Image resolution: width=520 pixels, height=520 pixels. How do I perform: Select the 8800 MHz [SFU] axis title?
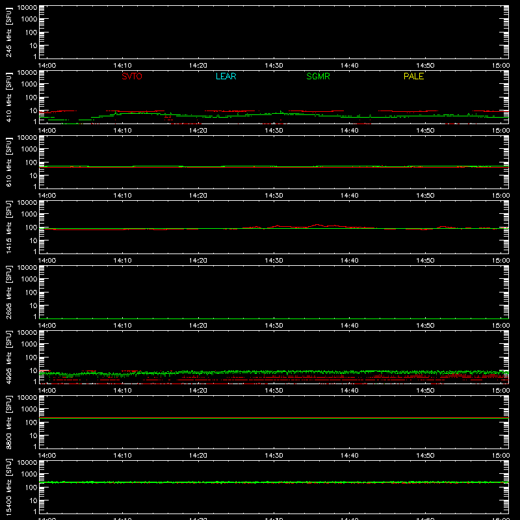pyautogui.click(x=8, y=422)
